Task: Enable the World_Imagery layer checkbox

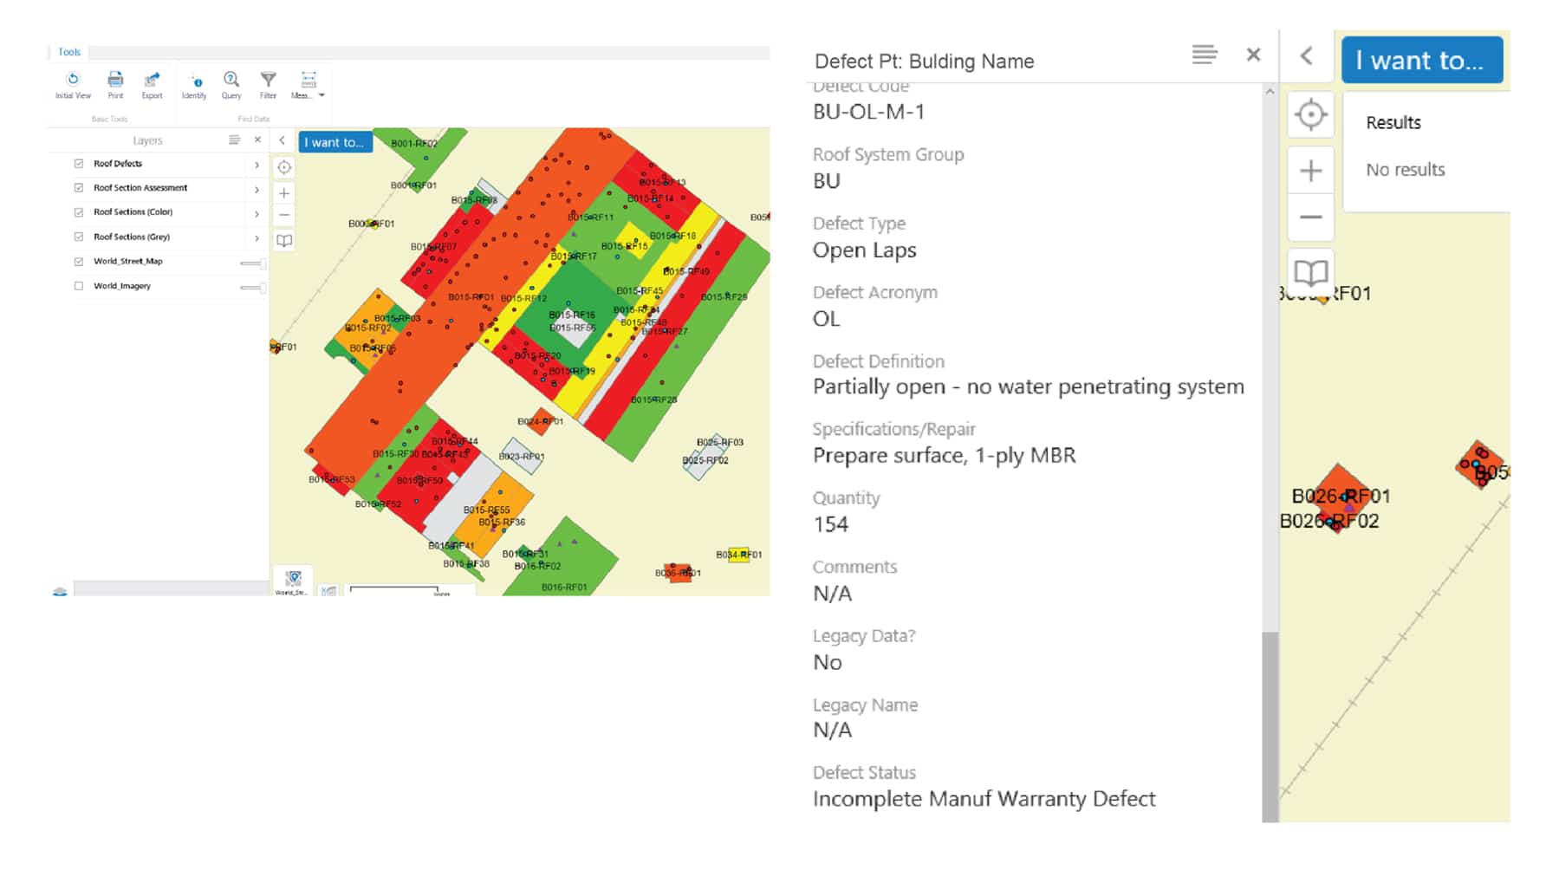Action: tap(79, 286)
